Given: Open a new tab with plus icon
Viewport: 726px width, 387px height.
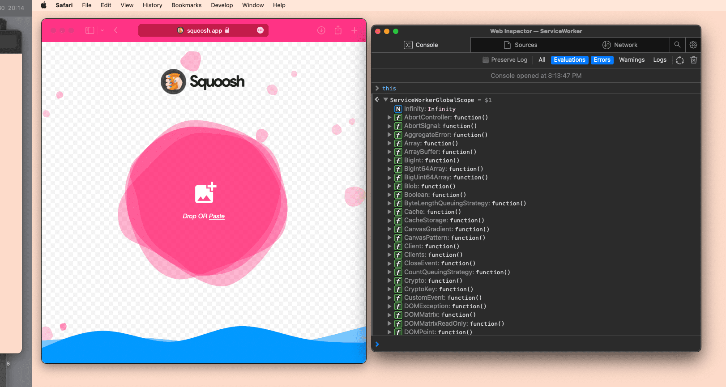Looking at the screenshot, I should tap(354, 30).
